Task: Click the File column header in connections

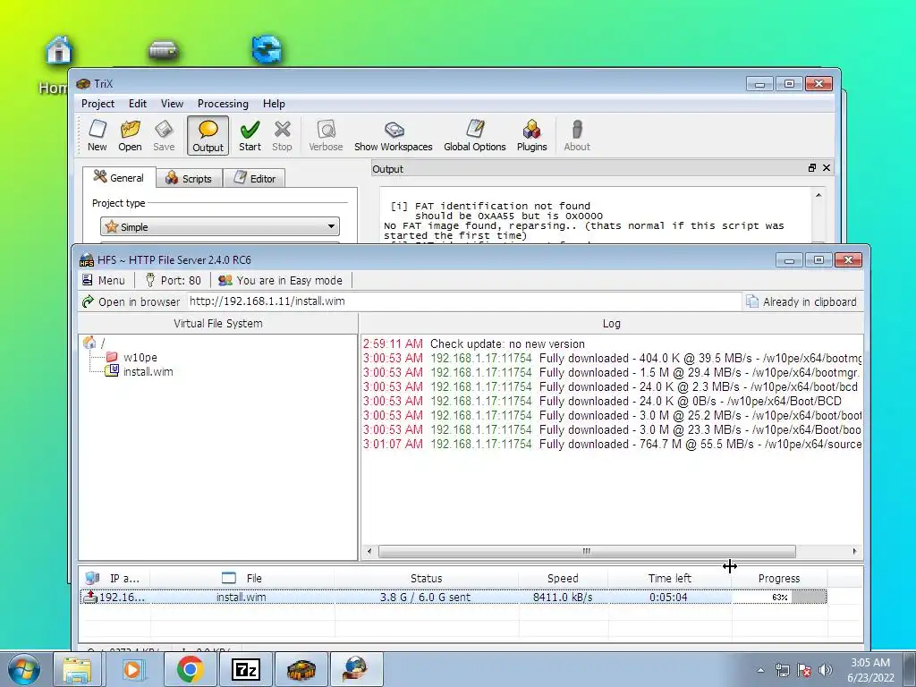Action: click(x=242, y=579)
